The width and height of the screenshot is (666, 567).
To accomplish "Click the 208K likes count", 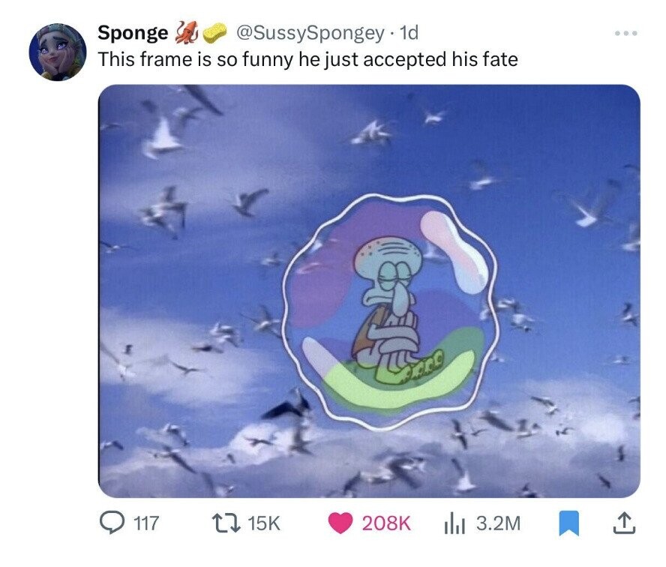I will tap(386, 523).
